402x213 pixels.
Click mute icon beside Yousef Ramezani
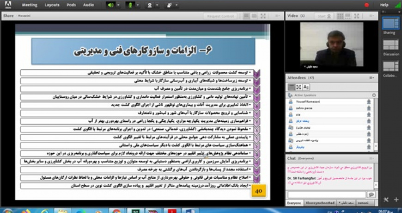point(369,102)
